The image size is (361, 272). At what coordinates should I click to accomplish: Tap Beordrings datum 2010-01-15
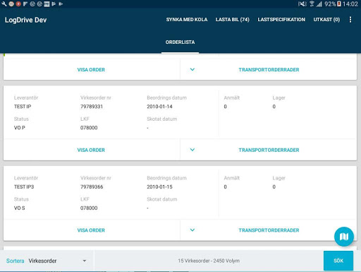159,187
